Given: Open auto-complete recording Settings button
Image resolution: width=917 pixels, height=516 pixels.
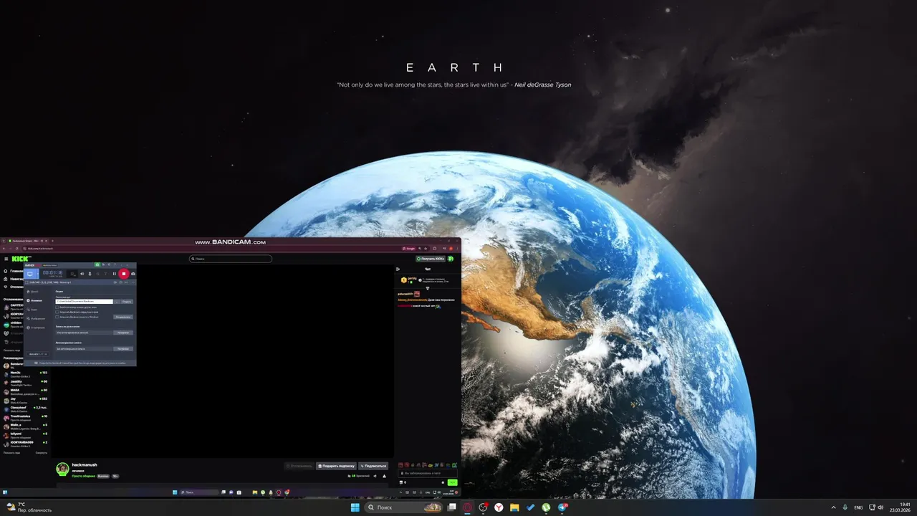Looking at the screenshot, I should [123, 349].
